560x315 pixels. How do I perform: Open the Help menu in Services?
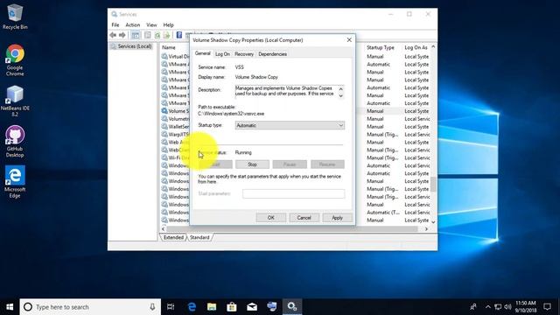pyautogui.click(x=168, y=25)
